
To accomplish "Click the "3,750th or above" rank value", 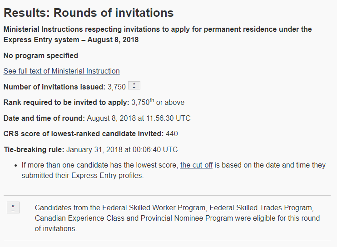I will 158,103.
